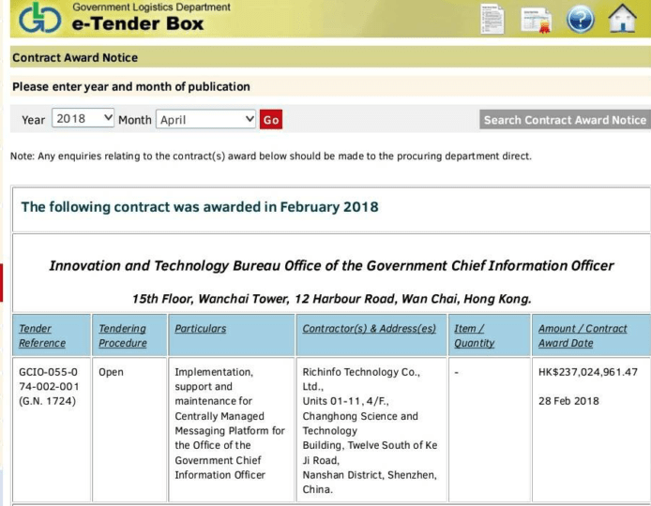Click the HK$237,024,961.47 amount cell
651x506 pixels.
click(x=588, y=372)
